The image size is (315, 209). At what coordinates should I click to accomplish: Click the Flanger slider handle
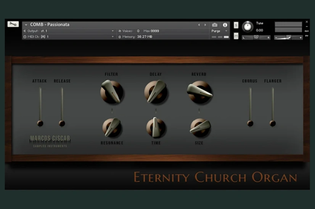pyautogui.click(x=273, y=123)
